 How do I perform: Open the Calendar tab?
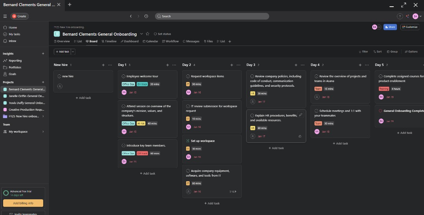click(x=150, y=41)
